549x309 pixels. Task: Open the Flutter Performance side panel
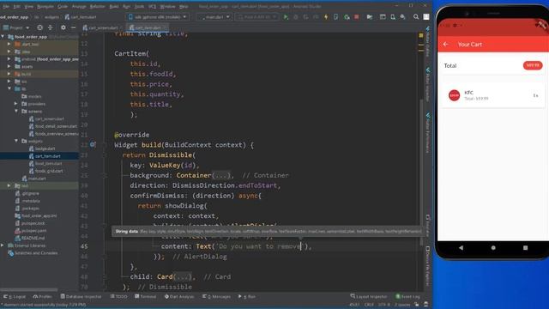click(427, 132)
